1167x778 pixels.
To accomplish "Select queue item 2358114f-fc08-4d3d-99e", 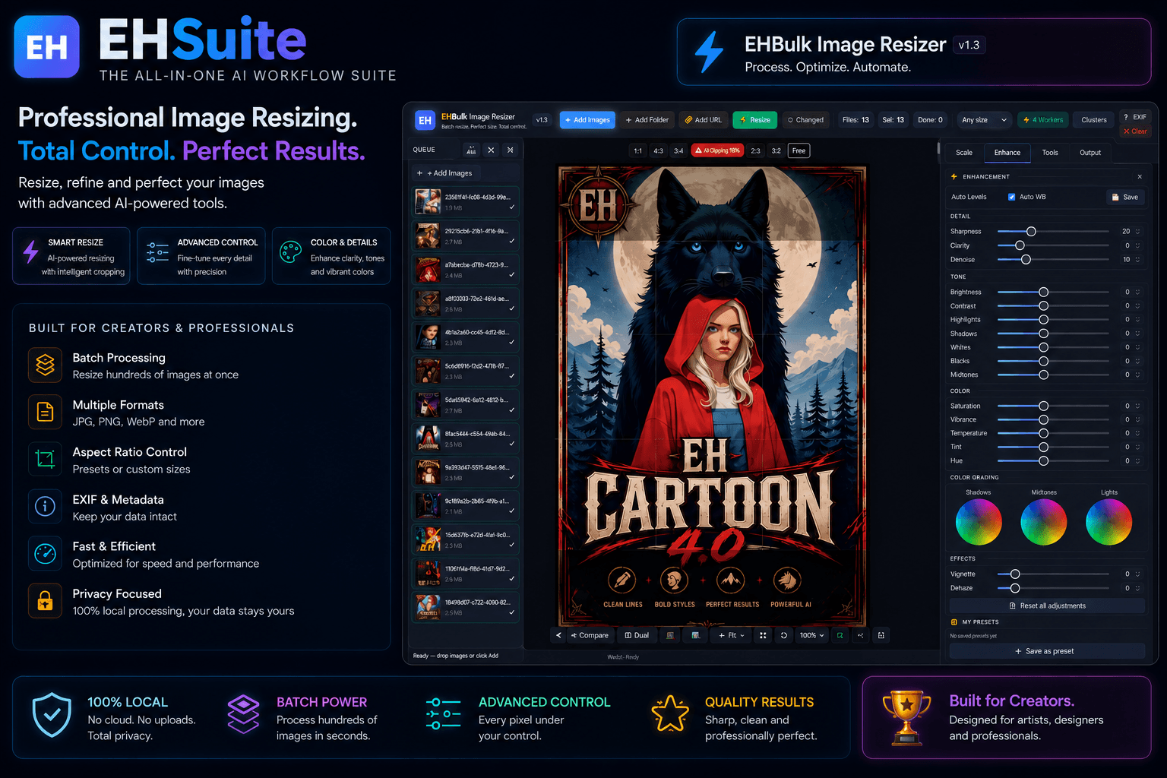I will tap(466, 202).
